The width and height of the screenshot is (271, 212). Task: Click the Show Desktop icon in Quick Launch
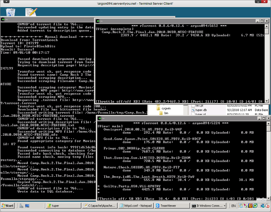point(27,206)
